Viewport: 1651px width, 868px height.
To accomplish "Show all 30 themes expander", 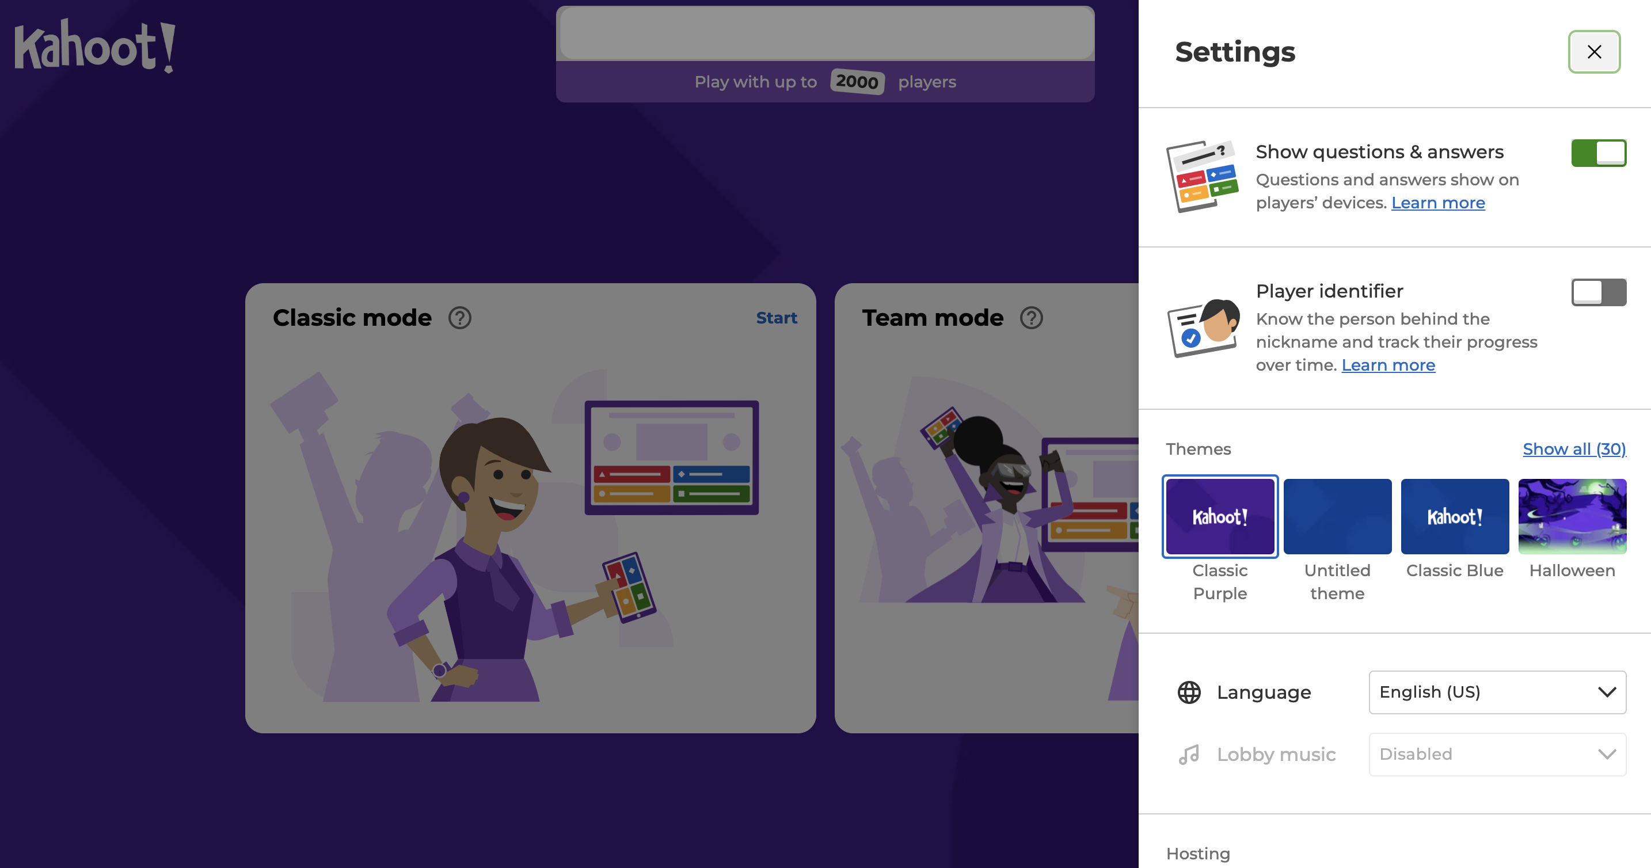I will (1573, 448).
